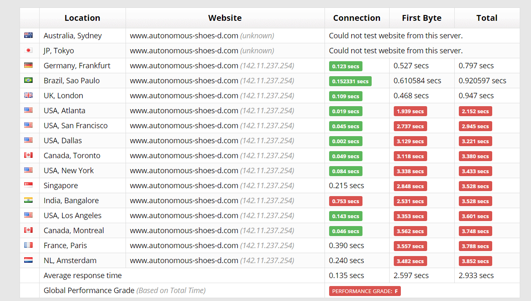
Task: Click the 0.947 secs London total value
Action: click(x=476, y=95)
